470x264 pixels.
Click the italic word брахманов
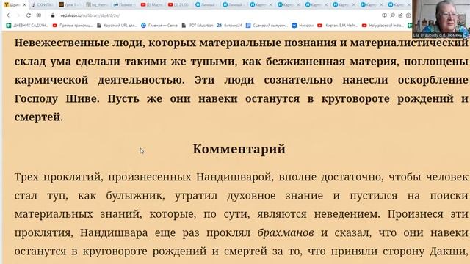click(x=286, y=233)
